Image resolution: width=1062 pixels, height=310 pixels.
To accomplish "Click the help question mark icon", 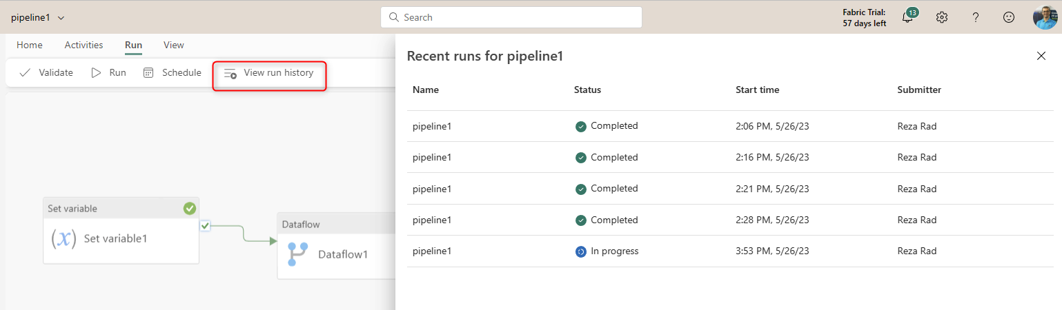I will (x=976, y=18).
